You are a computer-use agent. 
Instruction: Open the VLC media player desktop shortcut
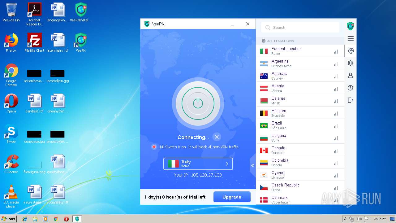tap(11, 196)
